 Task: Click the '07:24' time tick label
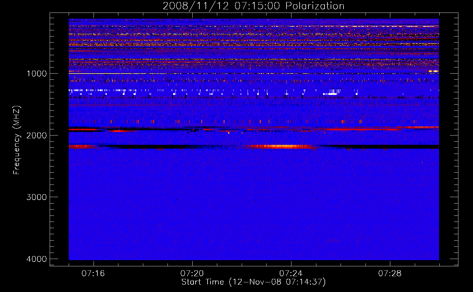click(x=291, y=274)
